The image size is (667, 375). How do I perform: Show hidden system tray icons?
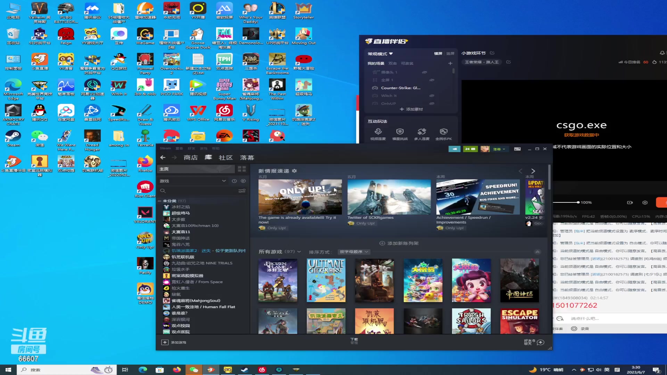pos(574,370)
